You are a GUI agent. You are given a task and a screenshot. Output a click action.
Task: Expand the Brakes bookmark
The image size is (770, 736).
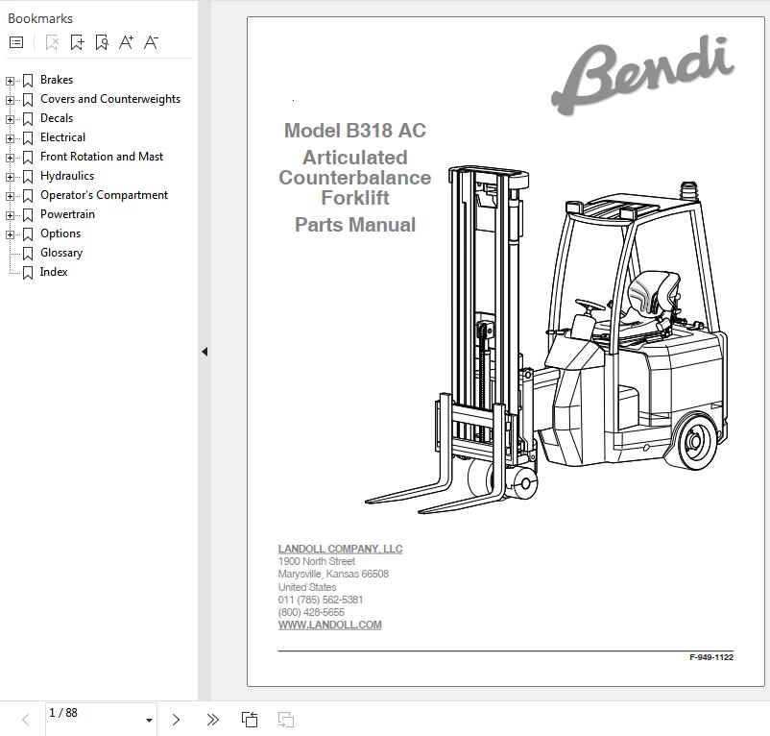point(10,81)
